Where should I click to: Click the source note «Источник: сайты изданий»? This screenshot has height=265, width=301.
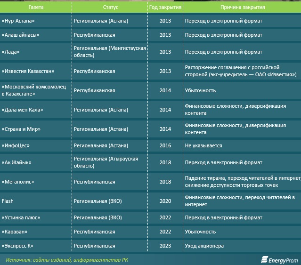(67, 260)
